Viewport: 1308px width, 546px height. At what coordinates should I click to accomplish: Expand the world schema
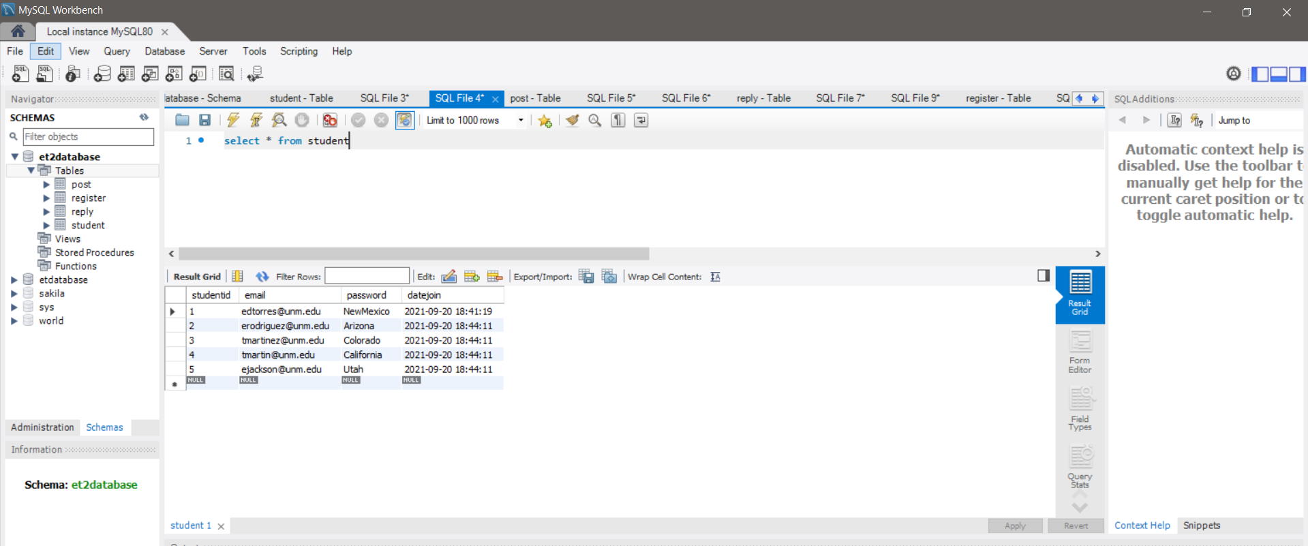click(14, 320)
